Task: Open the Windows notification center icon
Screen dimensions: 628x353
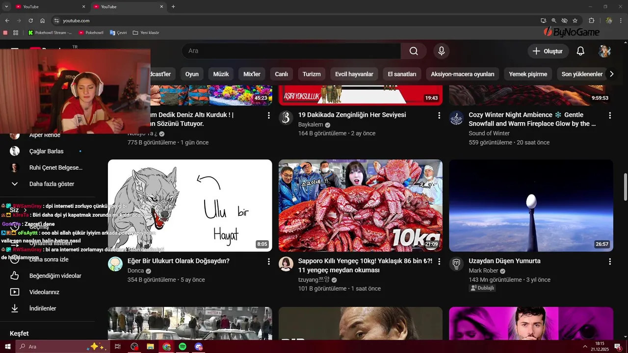Action: click(618, 347)
